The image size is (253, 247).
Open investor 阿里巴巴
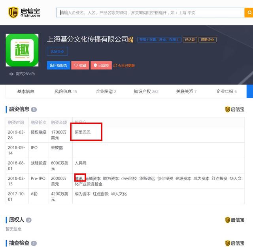click(x=83, y=132)
